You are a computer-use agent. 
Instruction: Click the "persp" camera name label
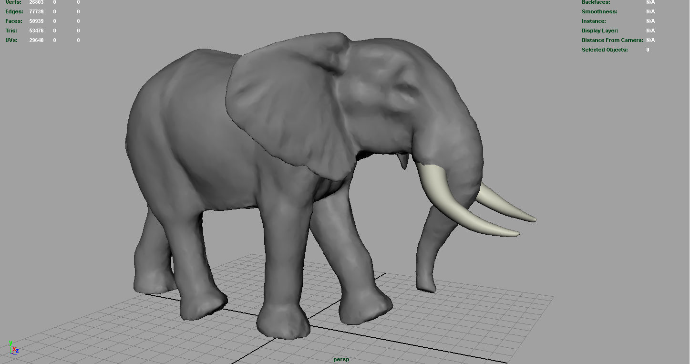pos(341,359)
